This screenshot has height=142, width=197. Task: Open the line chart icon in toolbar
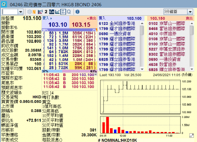(x=57, y=12)
